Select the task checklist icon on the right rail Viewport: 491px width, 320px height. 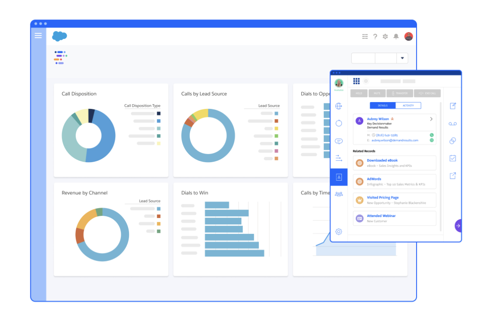coord(452,159)
